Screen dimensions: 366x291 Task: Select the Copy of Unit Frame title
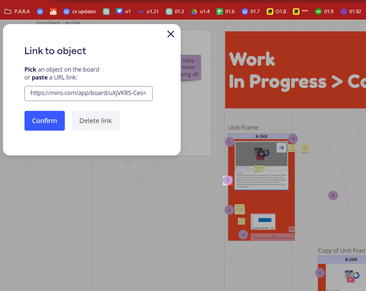342,251
